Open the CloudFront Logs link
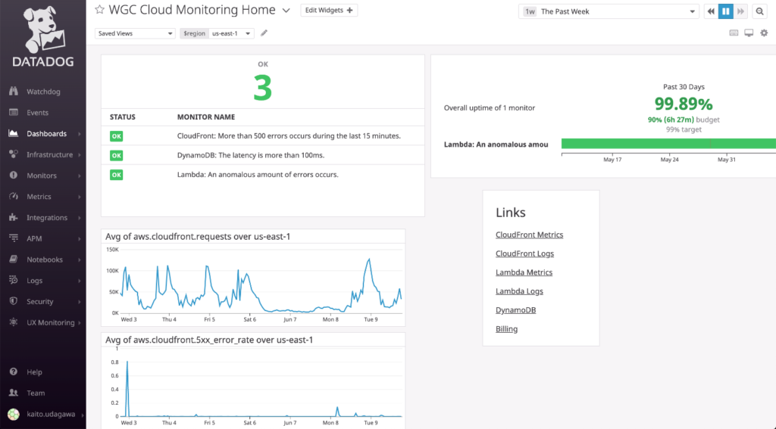 pos(524,253)
